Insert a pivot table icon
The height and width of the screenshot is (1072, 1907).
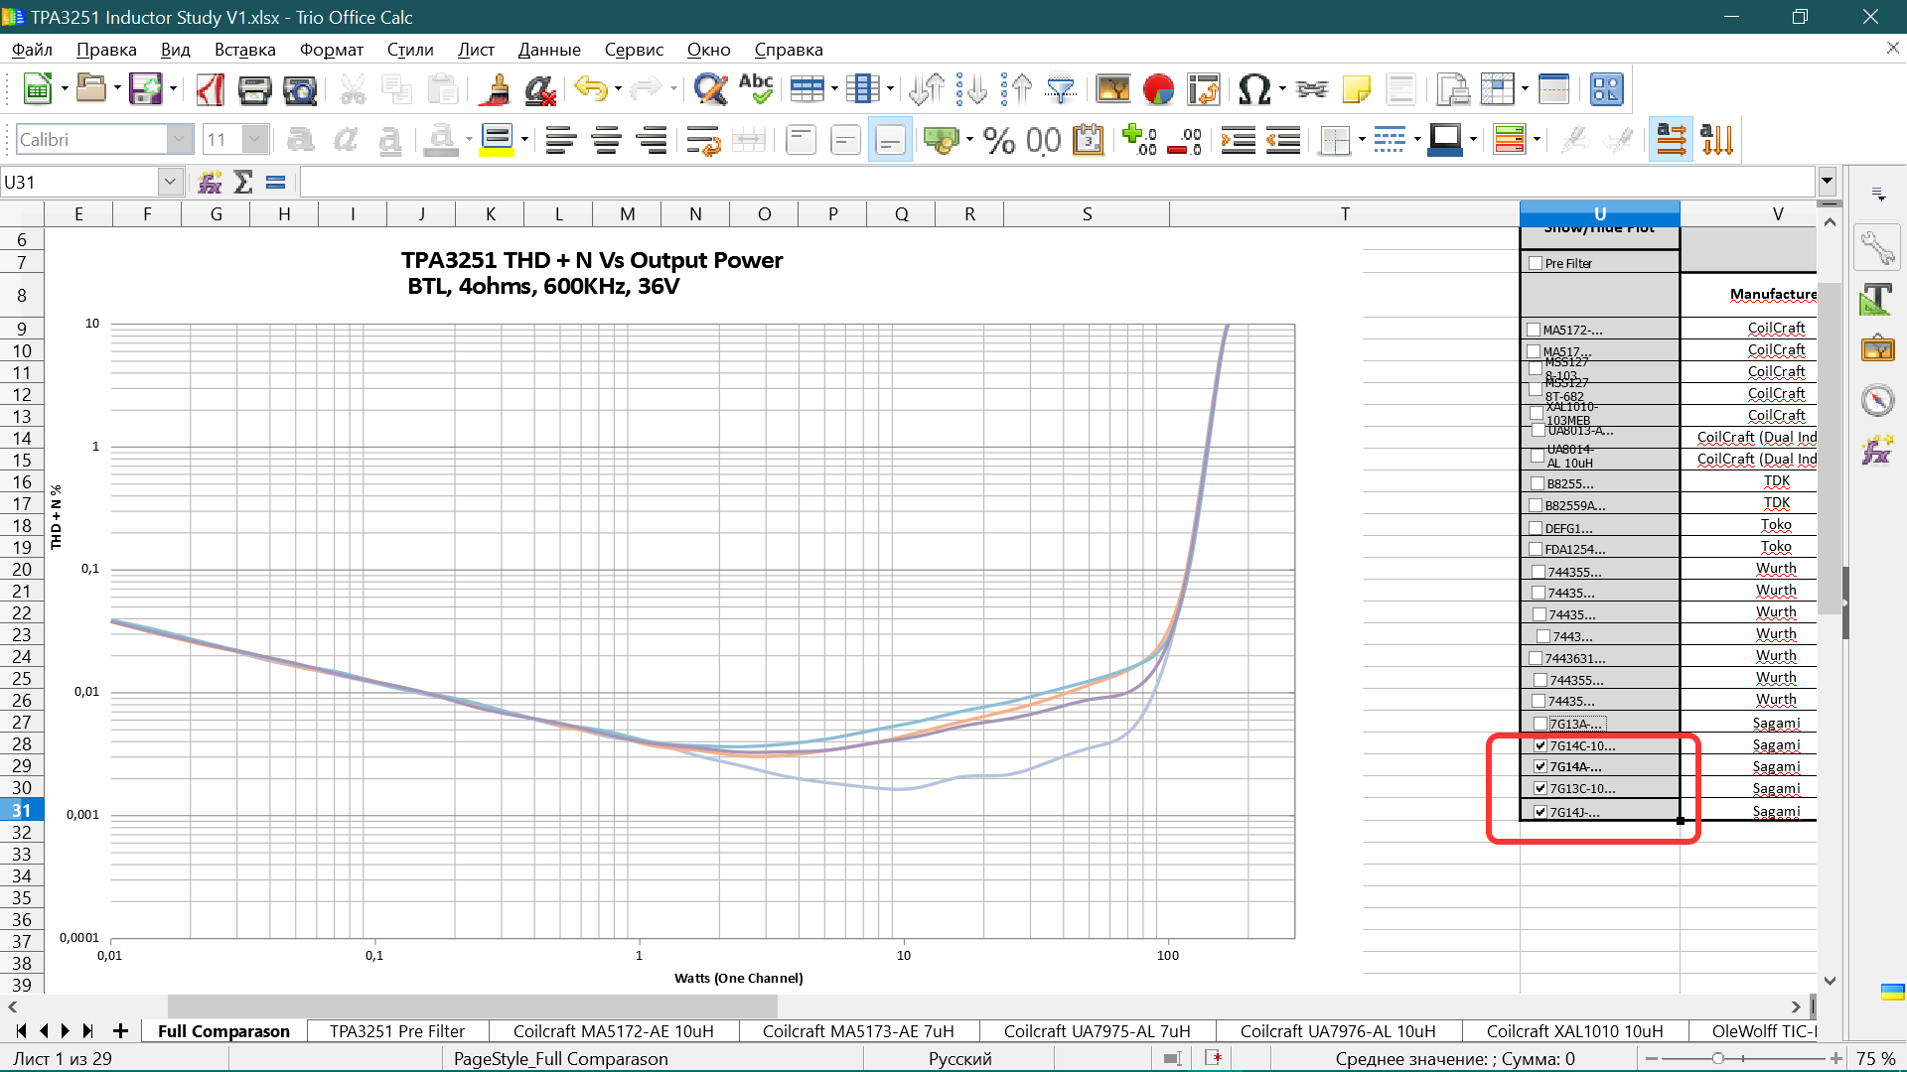pos(1203,89)
